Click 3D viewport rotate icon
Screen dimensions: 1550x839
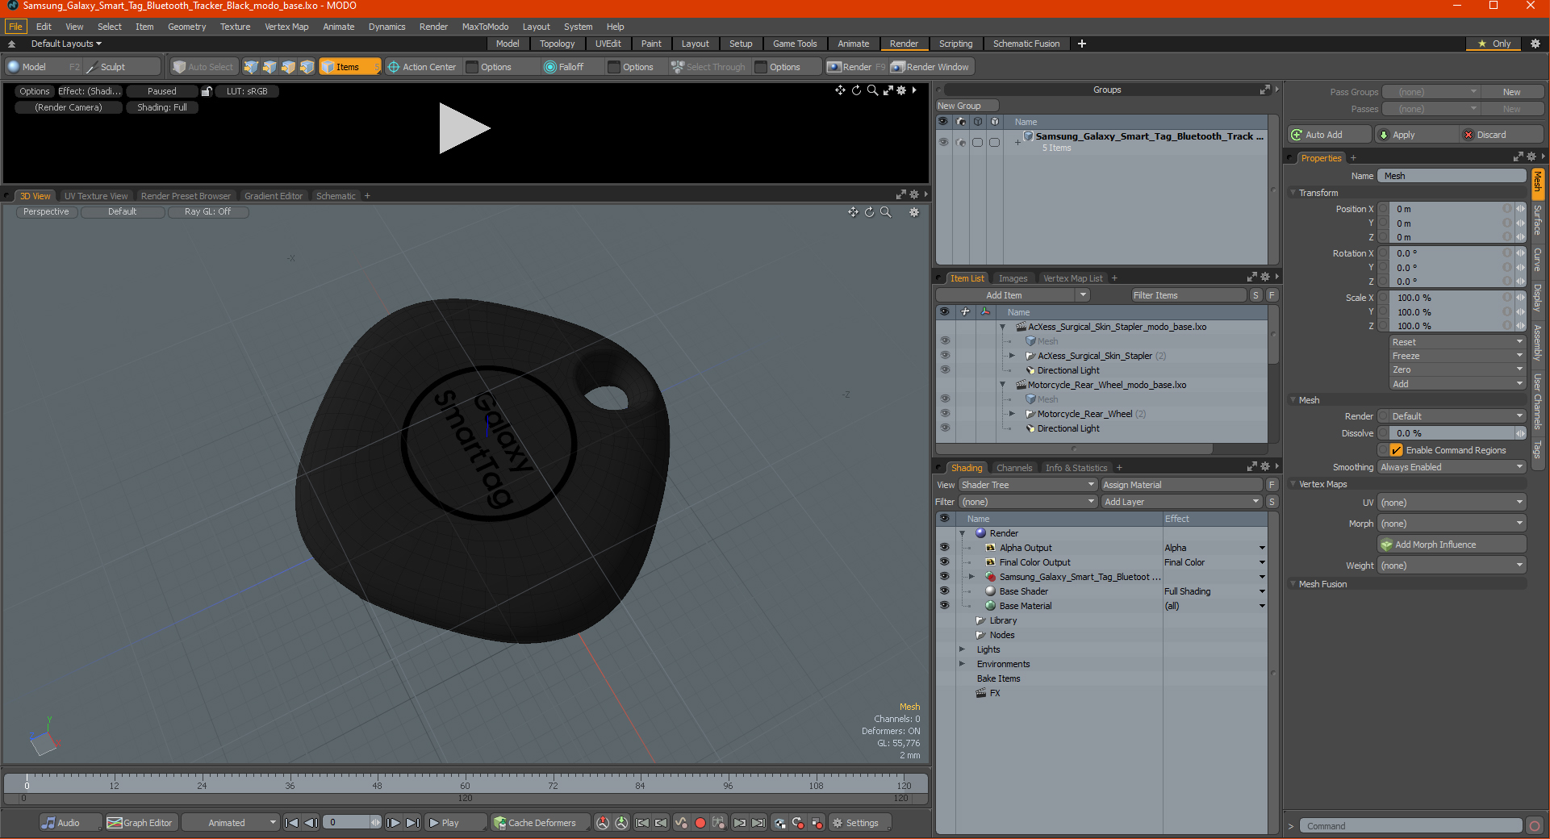869,212
